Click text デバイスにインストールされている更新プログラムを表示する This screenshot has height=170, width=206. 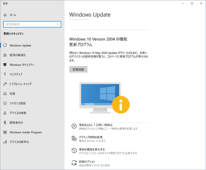tap(108, 153)
